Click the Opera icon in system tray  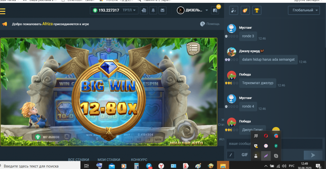click(266, 136)
